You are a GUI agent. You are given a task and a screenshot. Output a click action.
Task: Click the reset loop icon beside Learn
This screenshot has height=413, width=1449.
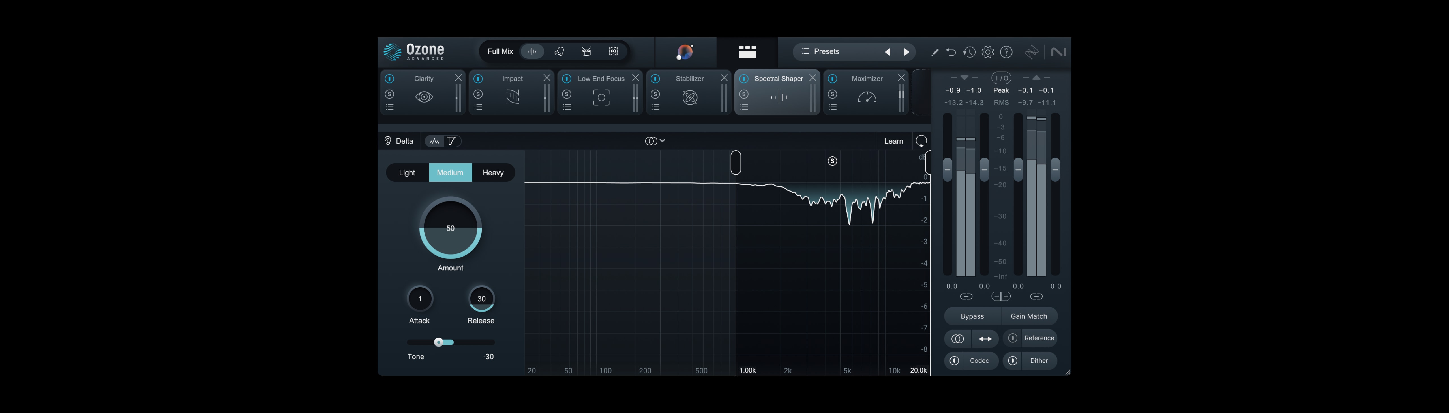click(921, 141)
